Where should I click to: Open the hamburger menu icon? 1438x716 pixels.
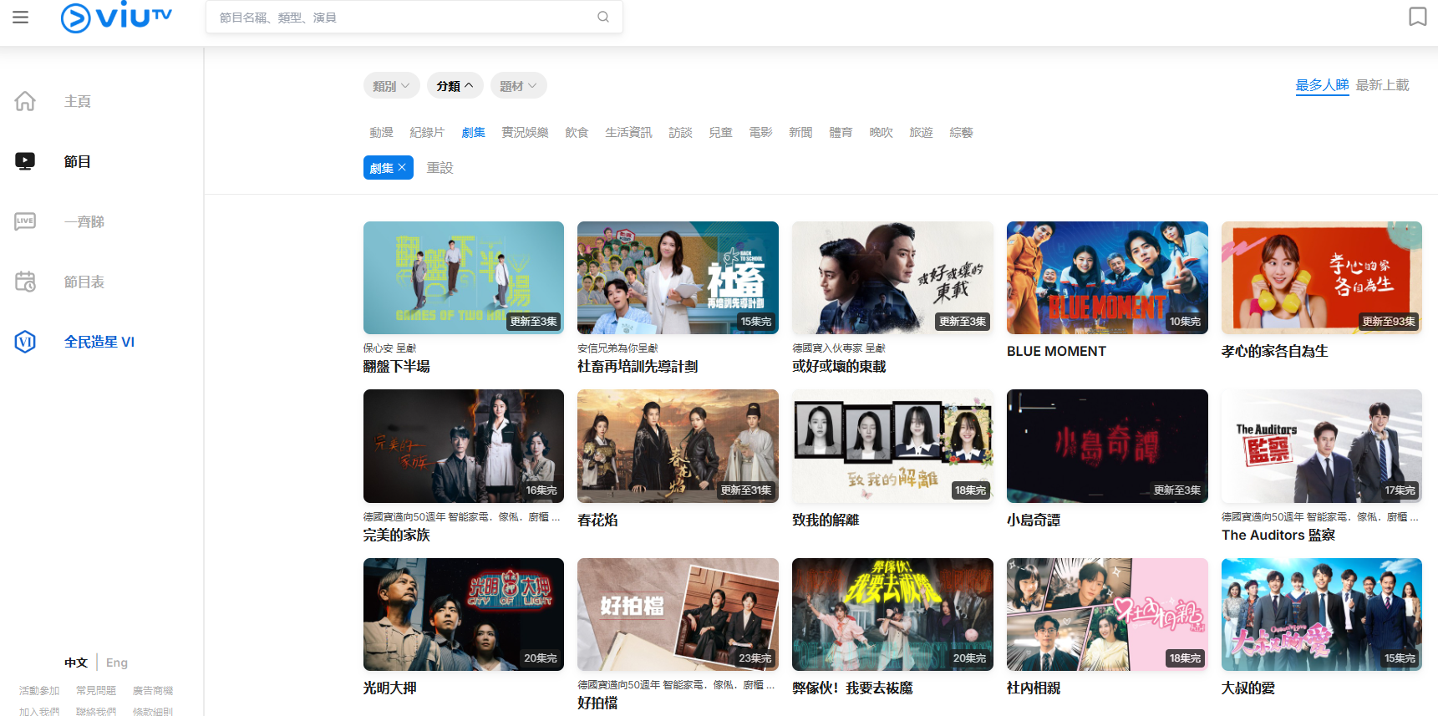coord(21,17)
